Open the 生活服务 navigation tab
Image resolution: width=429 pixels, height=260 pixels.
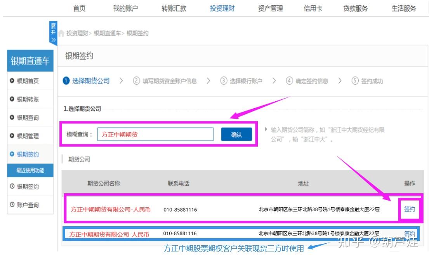404,9
